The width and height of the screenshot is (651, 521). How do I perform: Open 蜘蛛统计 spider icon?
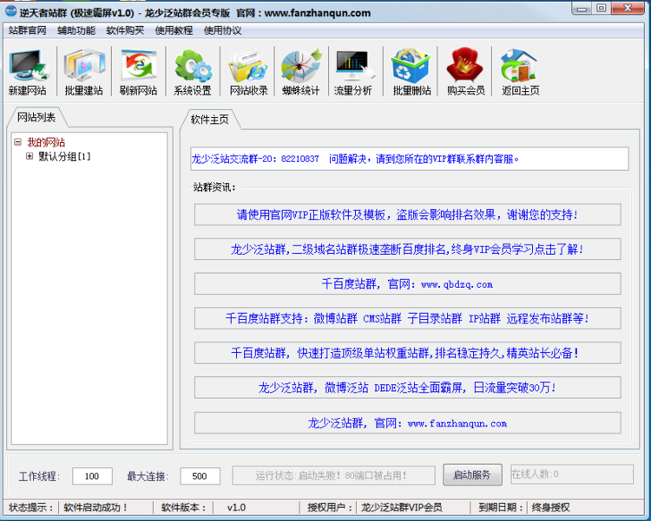click(x=301, y=72)
